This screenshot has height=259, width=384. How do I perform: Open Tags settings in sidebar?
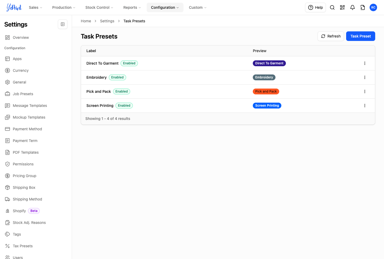(x=36, y=234)
